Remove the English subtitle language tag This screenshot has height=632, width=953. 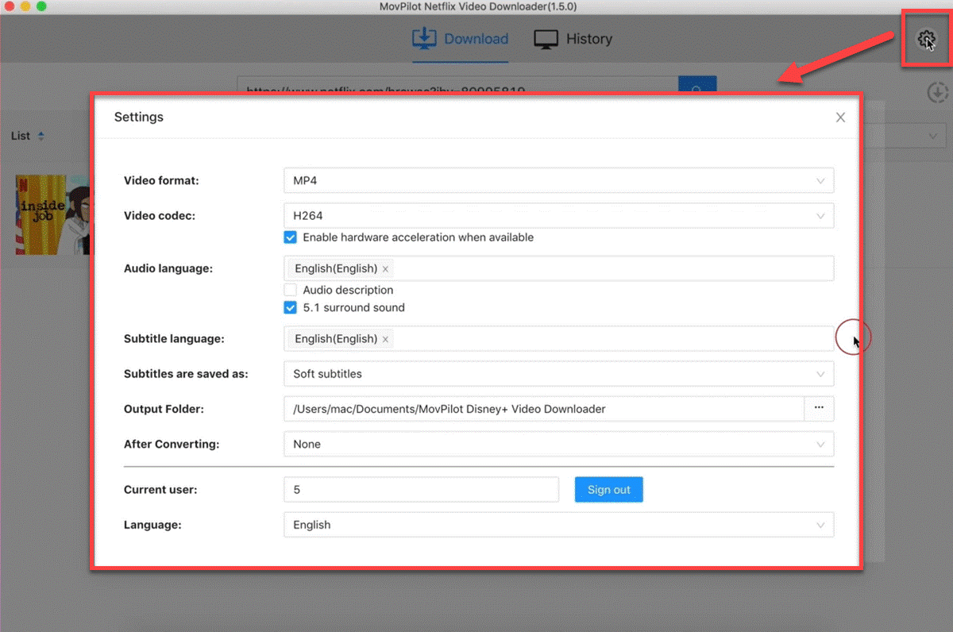pos(385,339)
